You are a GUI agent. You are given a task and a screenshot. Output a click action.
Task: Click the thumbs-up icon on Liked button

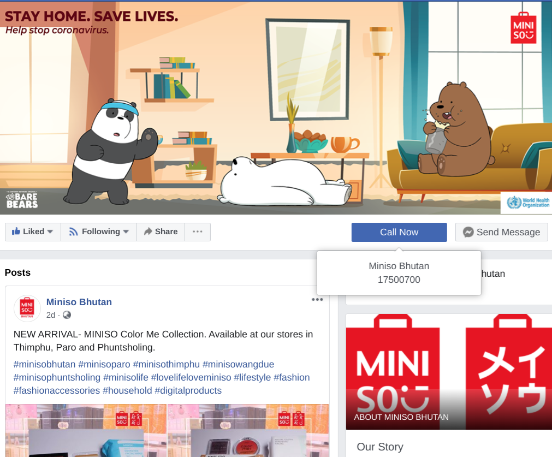(16, 232)
